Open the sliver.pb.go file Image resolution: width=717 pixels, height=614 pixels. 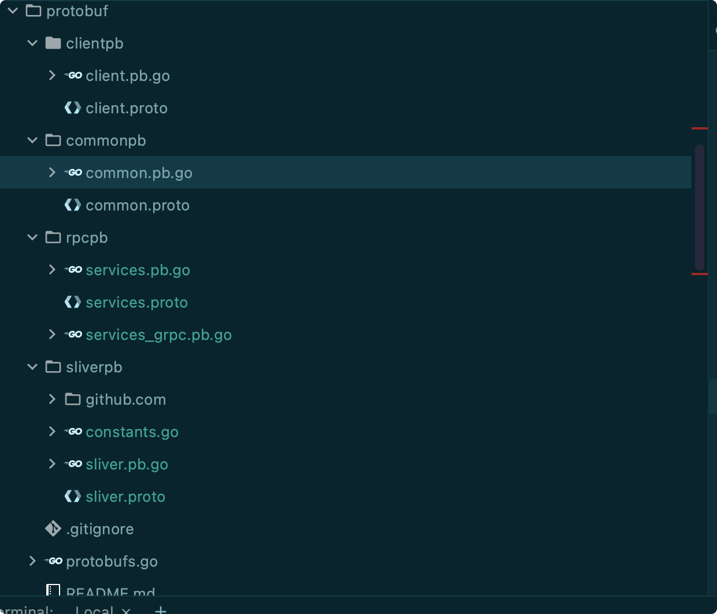(127, 464)
